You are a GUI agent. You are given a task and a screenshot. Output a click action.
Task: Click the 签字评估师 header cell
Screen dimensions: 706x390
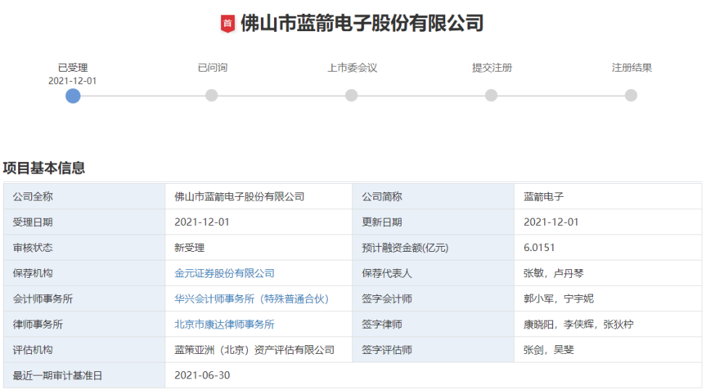click(433, 350)
